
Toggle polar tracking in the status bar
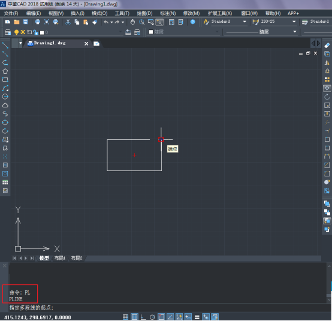pos(152,317)
